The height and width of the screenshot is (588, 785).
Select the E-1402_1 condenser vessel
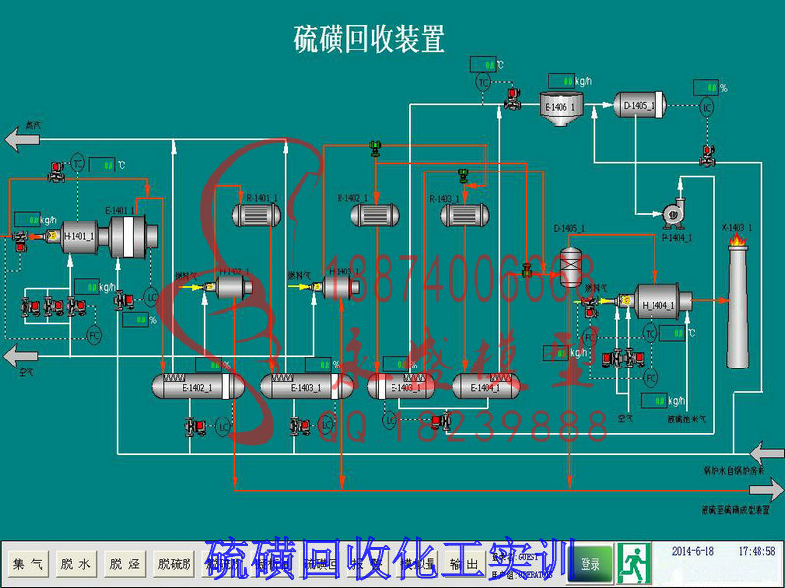(x=198, y=387)
